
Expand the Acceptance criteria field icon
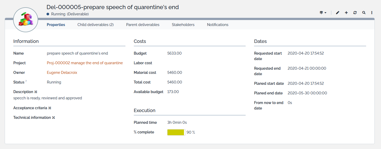click(50, 108)
